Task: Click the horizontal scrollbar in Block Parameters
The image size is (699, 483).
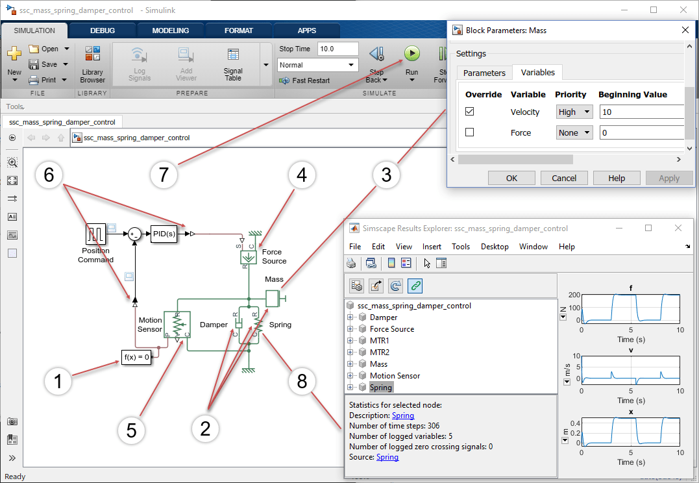Action: [x=515, y=159]
